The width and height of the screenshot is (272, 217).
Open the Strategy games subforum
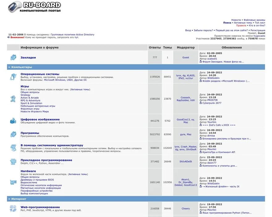click(x=25, y=95)
